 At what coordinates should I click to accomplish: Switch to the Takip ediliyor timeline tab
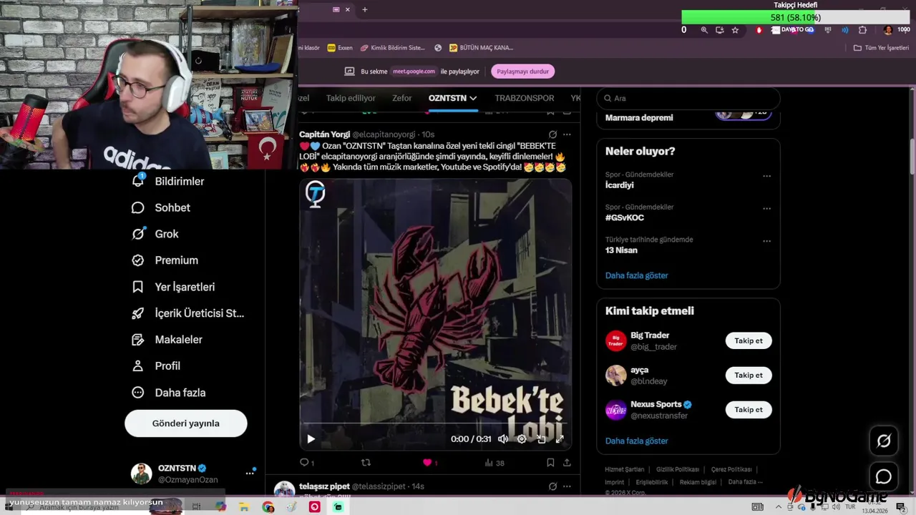point(351,98)
